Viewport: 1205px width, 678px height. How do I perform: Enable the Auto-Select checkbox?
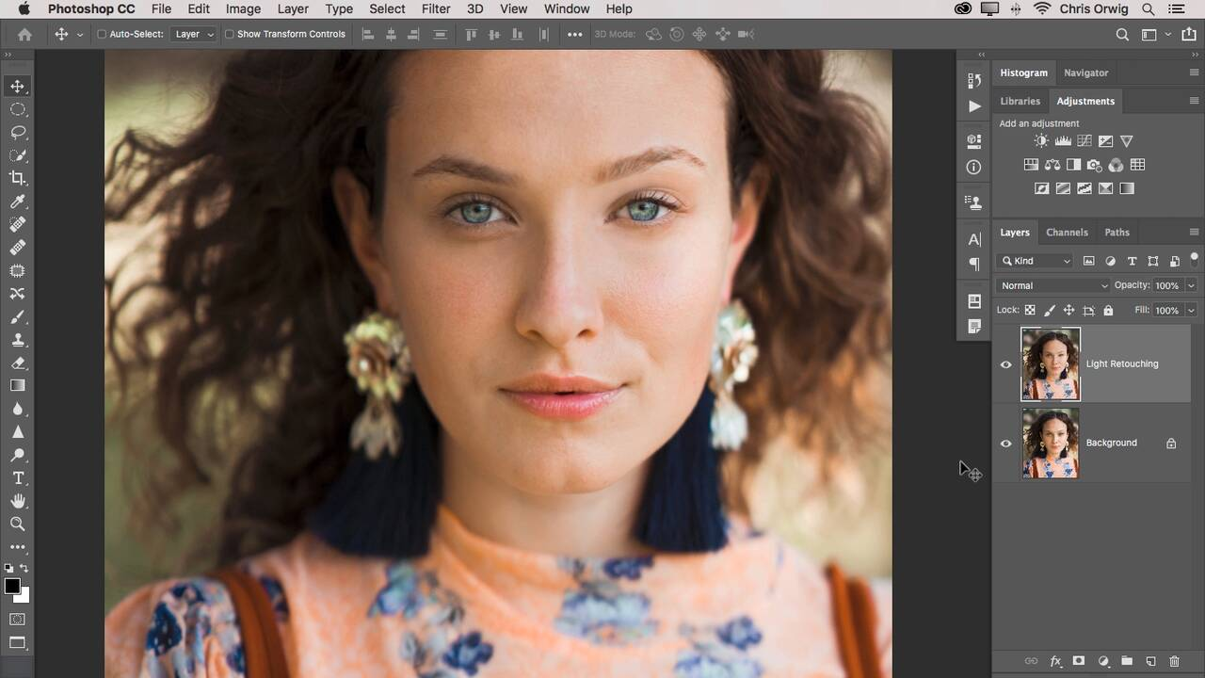click(x=102, y=35)
